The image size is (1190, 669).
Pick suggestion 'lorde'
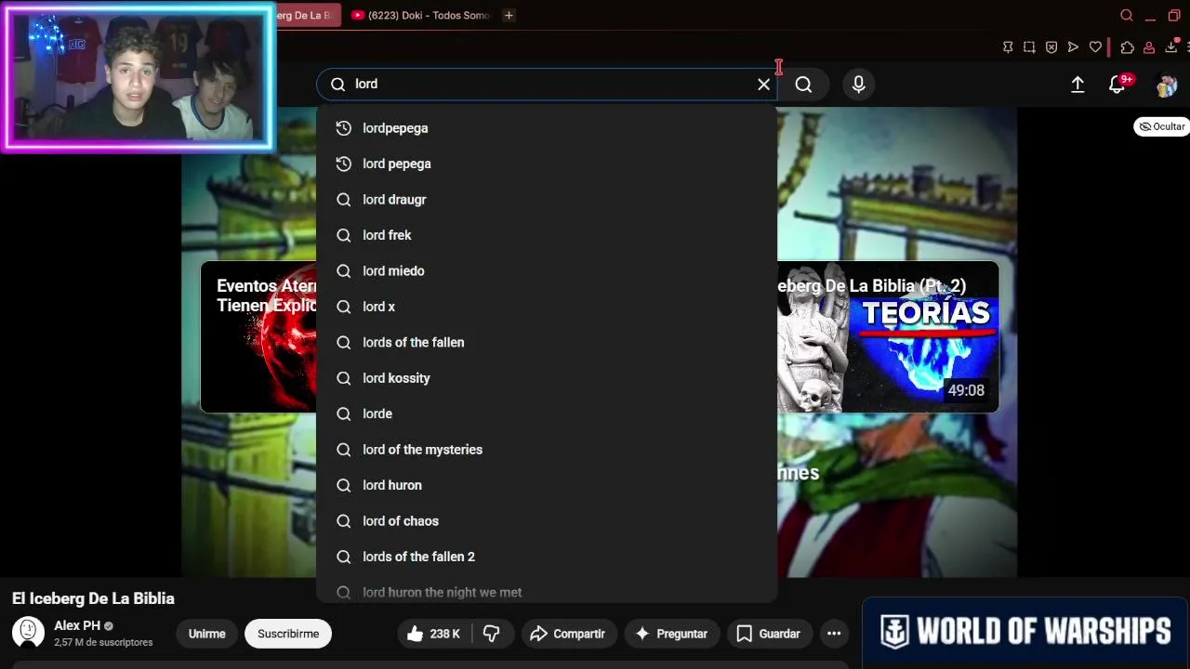point(547,413)
